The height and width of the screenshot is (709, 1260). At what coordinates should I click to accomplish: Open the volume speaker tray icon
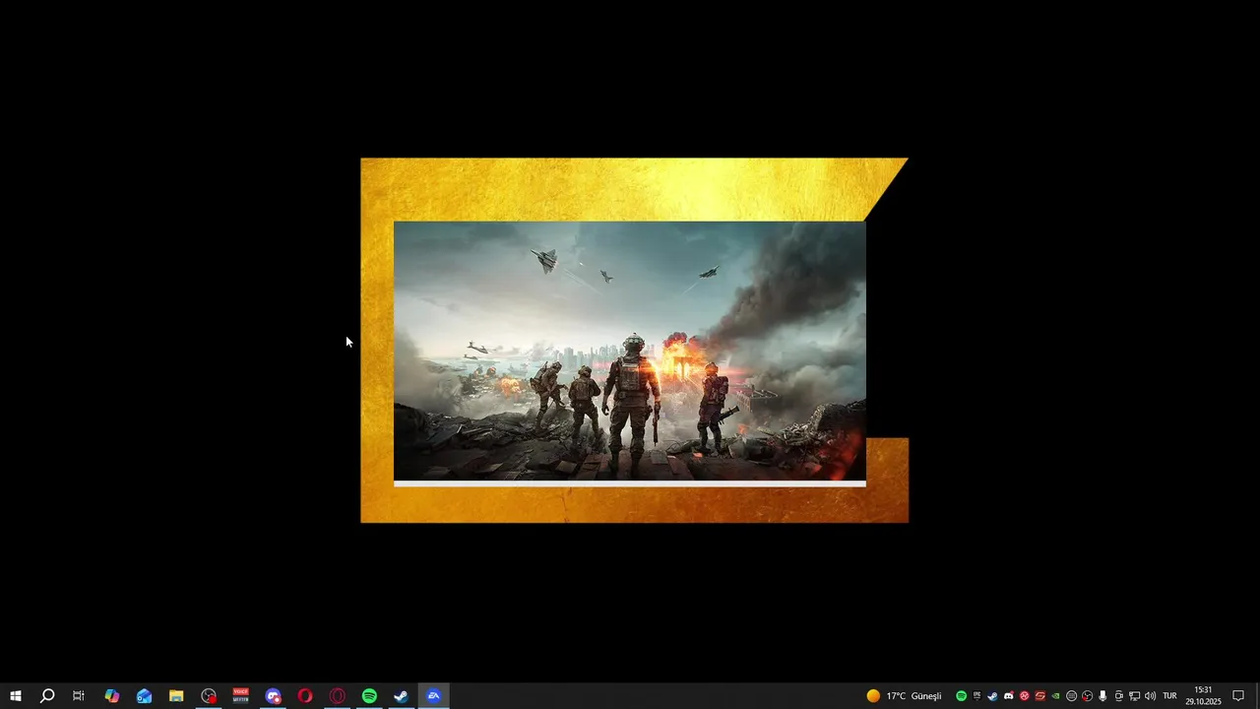[1150, 696]
